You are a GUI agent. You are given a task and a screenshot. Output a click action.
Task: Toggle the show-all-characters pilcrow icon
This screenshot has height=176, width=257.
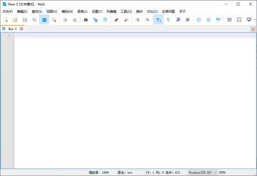click(x=168, y=20)
